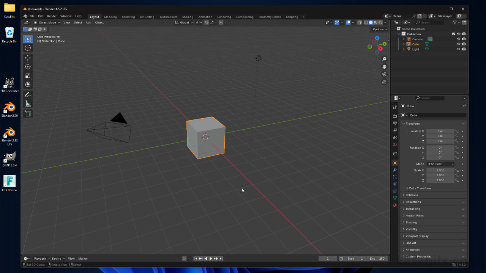Toggle visibility of the Light object
Viewport: 486px width, 273px height.
tap(459, 49)
